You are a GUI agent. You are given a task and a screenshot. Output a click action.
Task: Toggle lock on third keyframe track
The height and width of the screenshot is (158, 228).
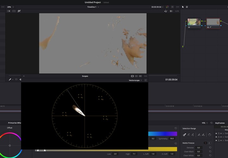[x=219, y=140]
